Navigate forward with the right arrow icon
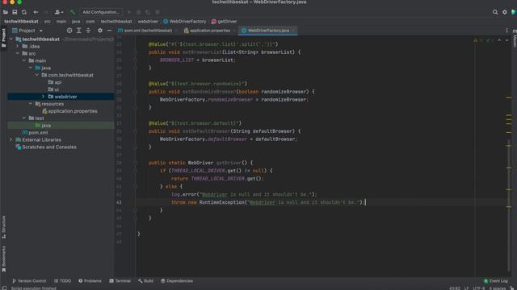The height and width of the screenshot is (290, 517). pos(46,12)
